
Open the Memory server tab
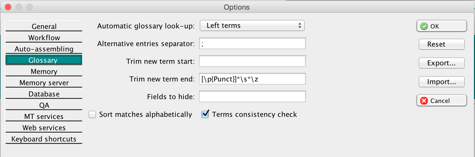(44, 83)
